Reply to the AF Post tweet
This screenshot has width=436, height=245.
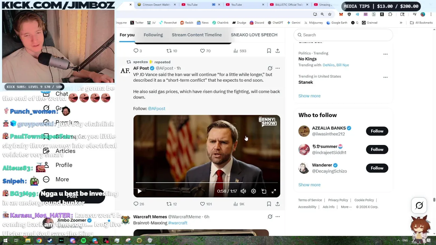[139, 204]
